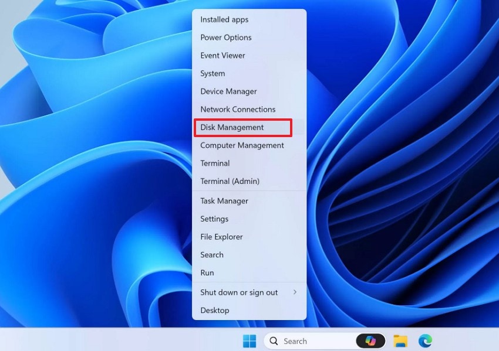Viewport: 499px width, 351px height.
Task: Open Copilot from the taskbar
Action: click(x=370, y=340)
